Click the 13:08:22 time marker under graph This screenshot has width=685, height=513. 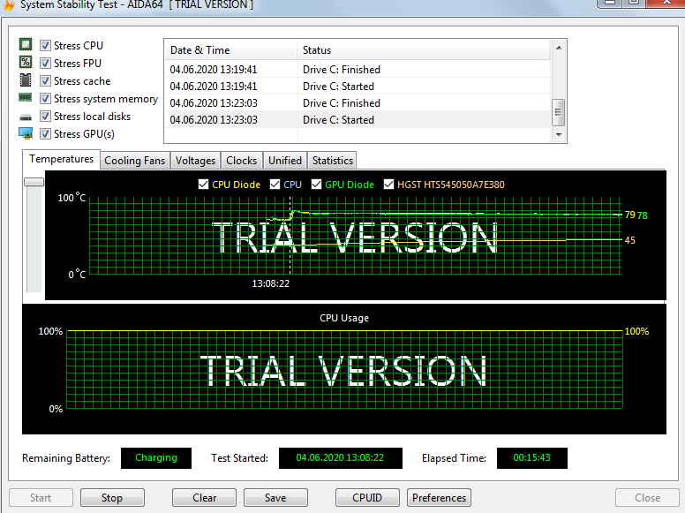click(x=270, y=283)
